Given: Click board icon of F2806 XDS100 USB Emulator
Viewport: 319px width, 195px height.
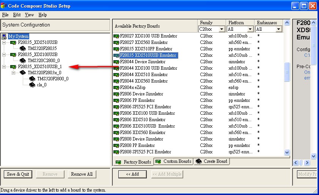Looking at the screenshot, I should click(x=116, y=113).
